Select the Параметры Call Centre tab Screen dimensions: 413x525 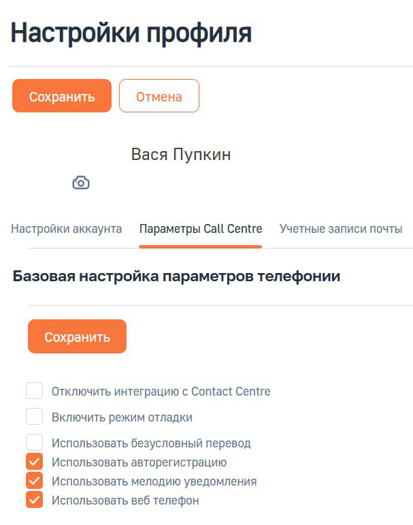[201, 229]
